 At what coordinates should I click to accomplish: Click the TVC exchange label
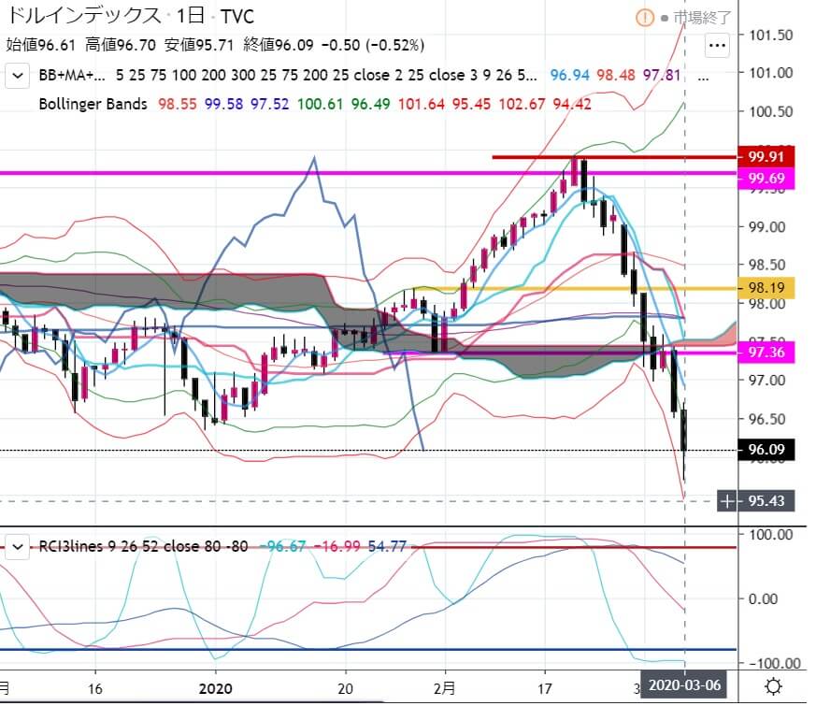pos(237,17)
